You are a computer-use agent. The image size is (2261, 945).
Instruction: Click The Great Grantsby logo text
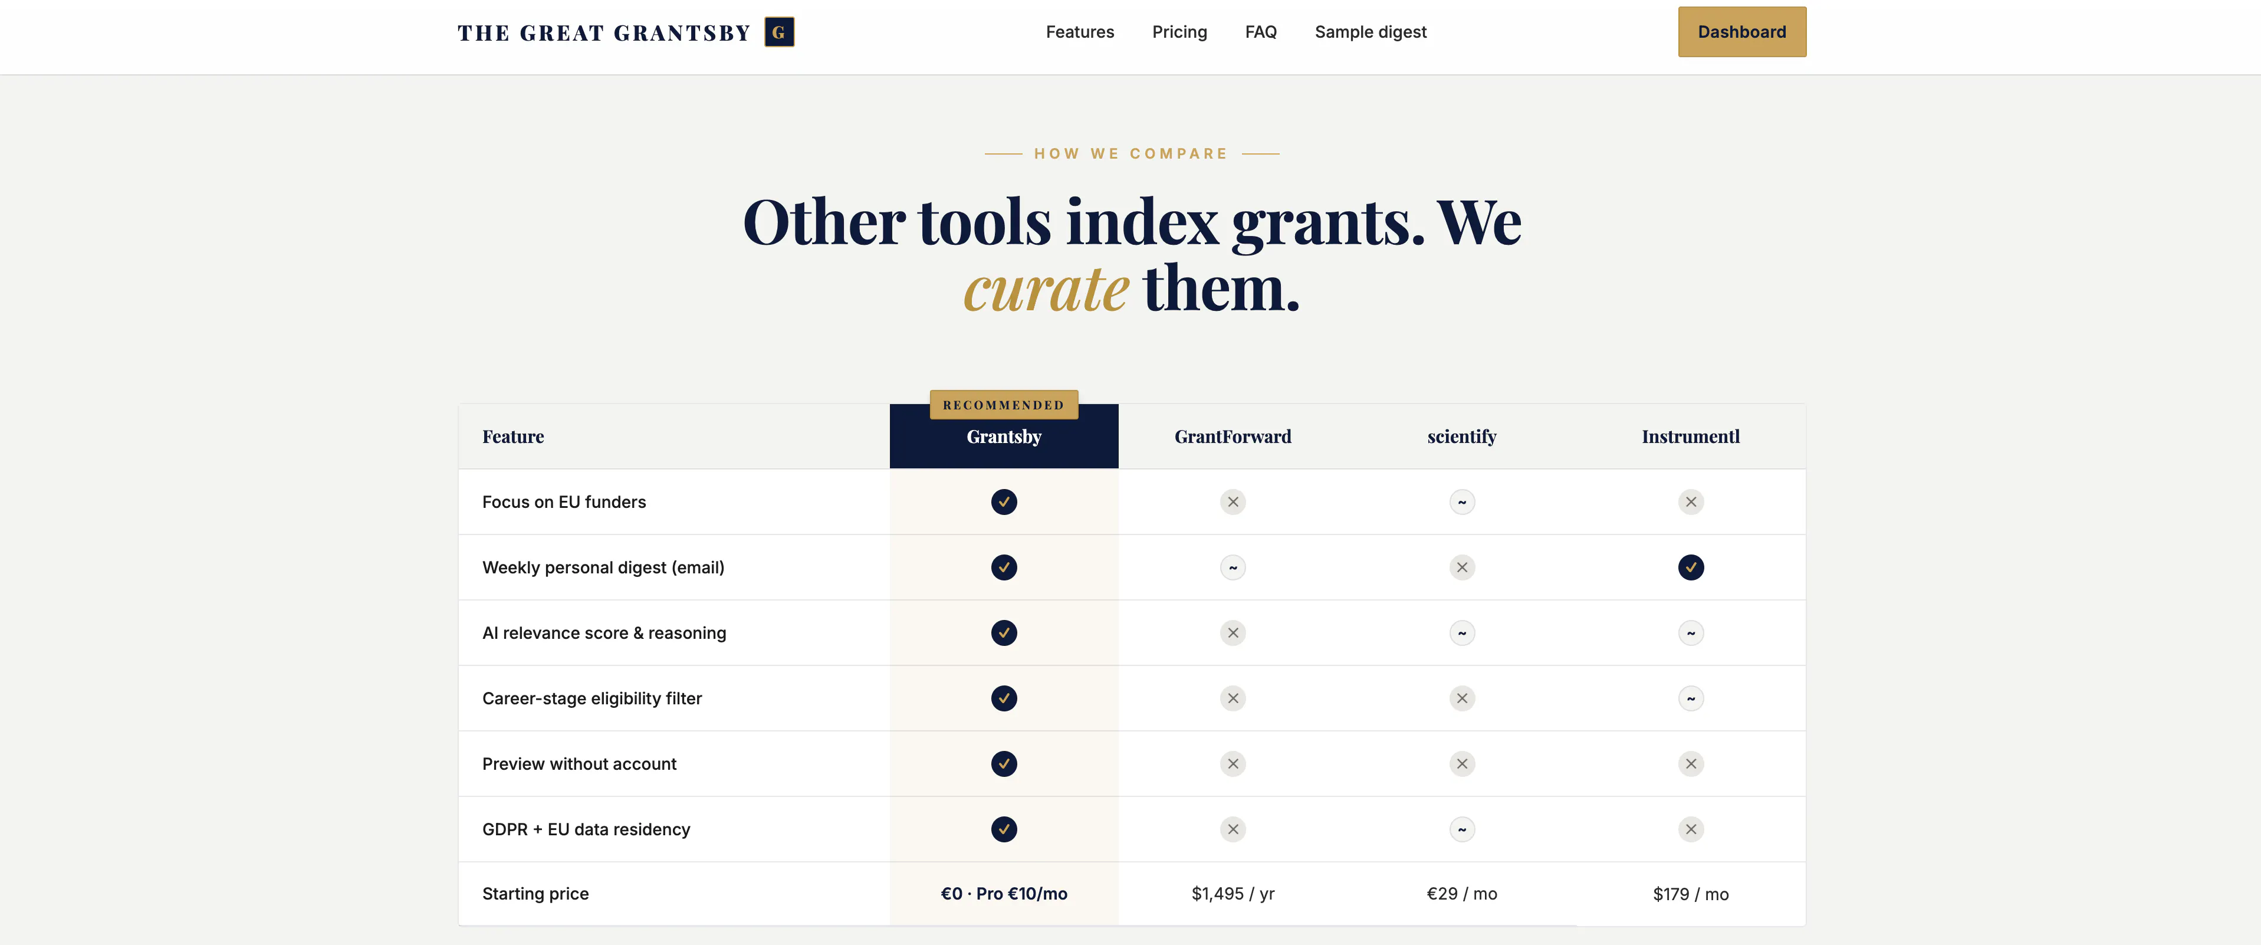click(604, 34)
